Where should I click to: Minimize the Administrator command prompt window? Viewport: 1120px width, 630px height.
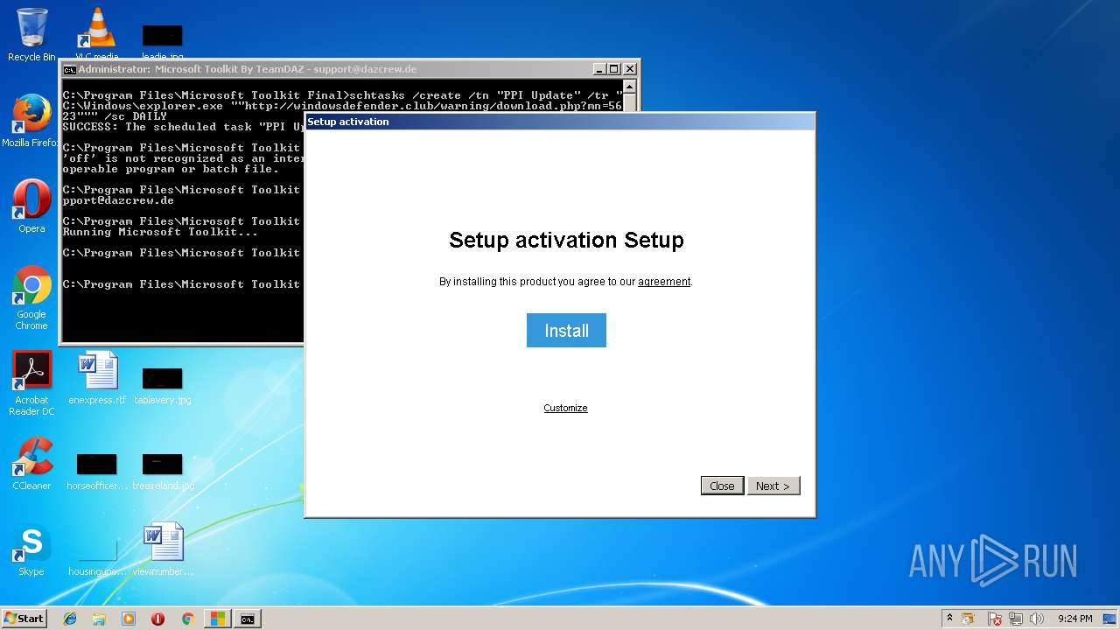pos(599,69)
